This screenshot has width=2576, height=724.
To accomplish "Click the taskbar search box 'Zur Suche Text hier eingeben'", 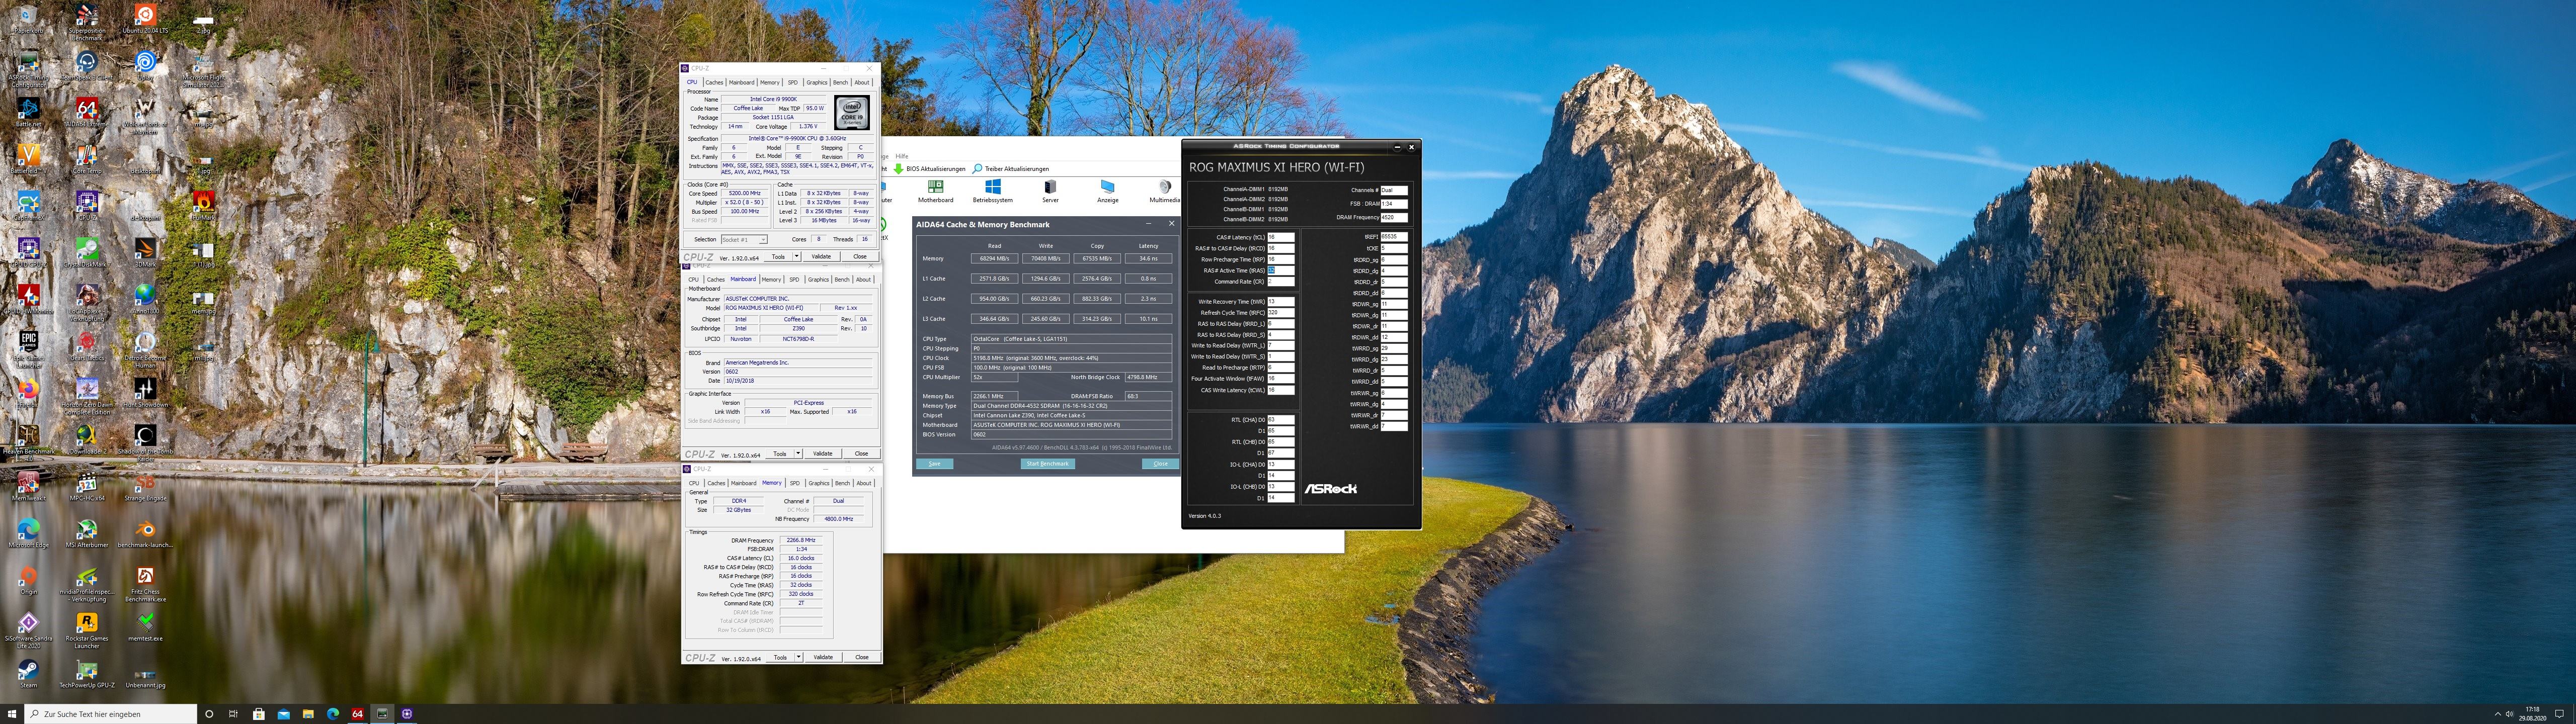I will [110, 714].
